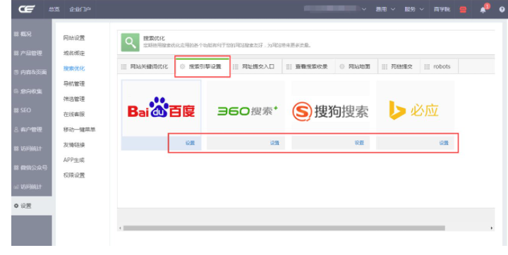Open 商学院 in the top bar

442,9
